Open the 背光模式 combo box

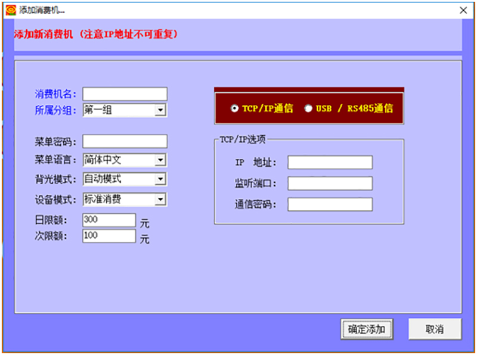pyautogui.click(x=160, y=179)
